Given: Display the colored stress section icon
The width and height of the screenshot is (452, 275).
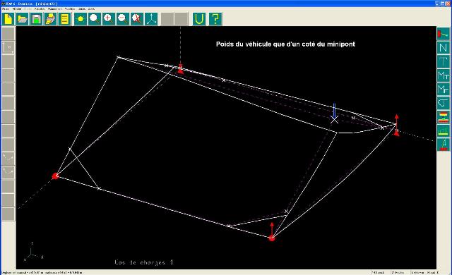Looking at the screenshot, I should (444, 117).
